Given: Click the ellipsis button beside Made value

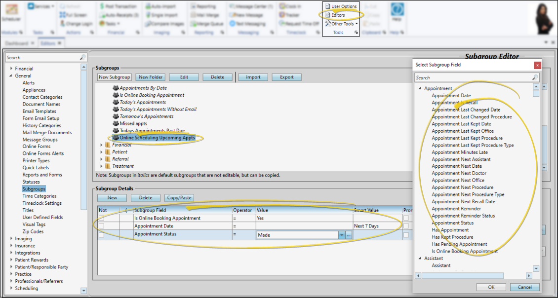Looking at the screenshot, I should tap(348, 235).
